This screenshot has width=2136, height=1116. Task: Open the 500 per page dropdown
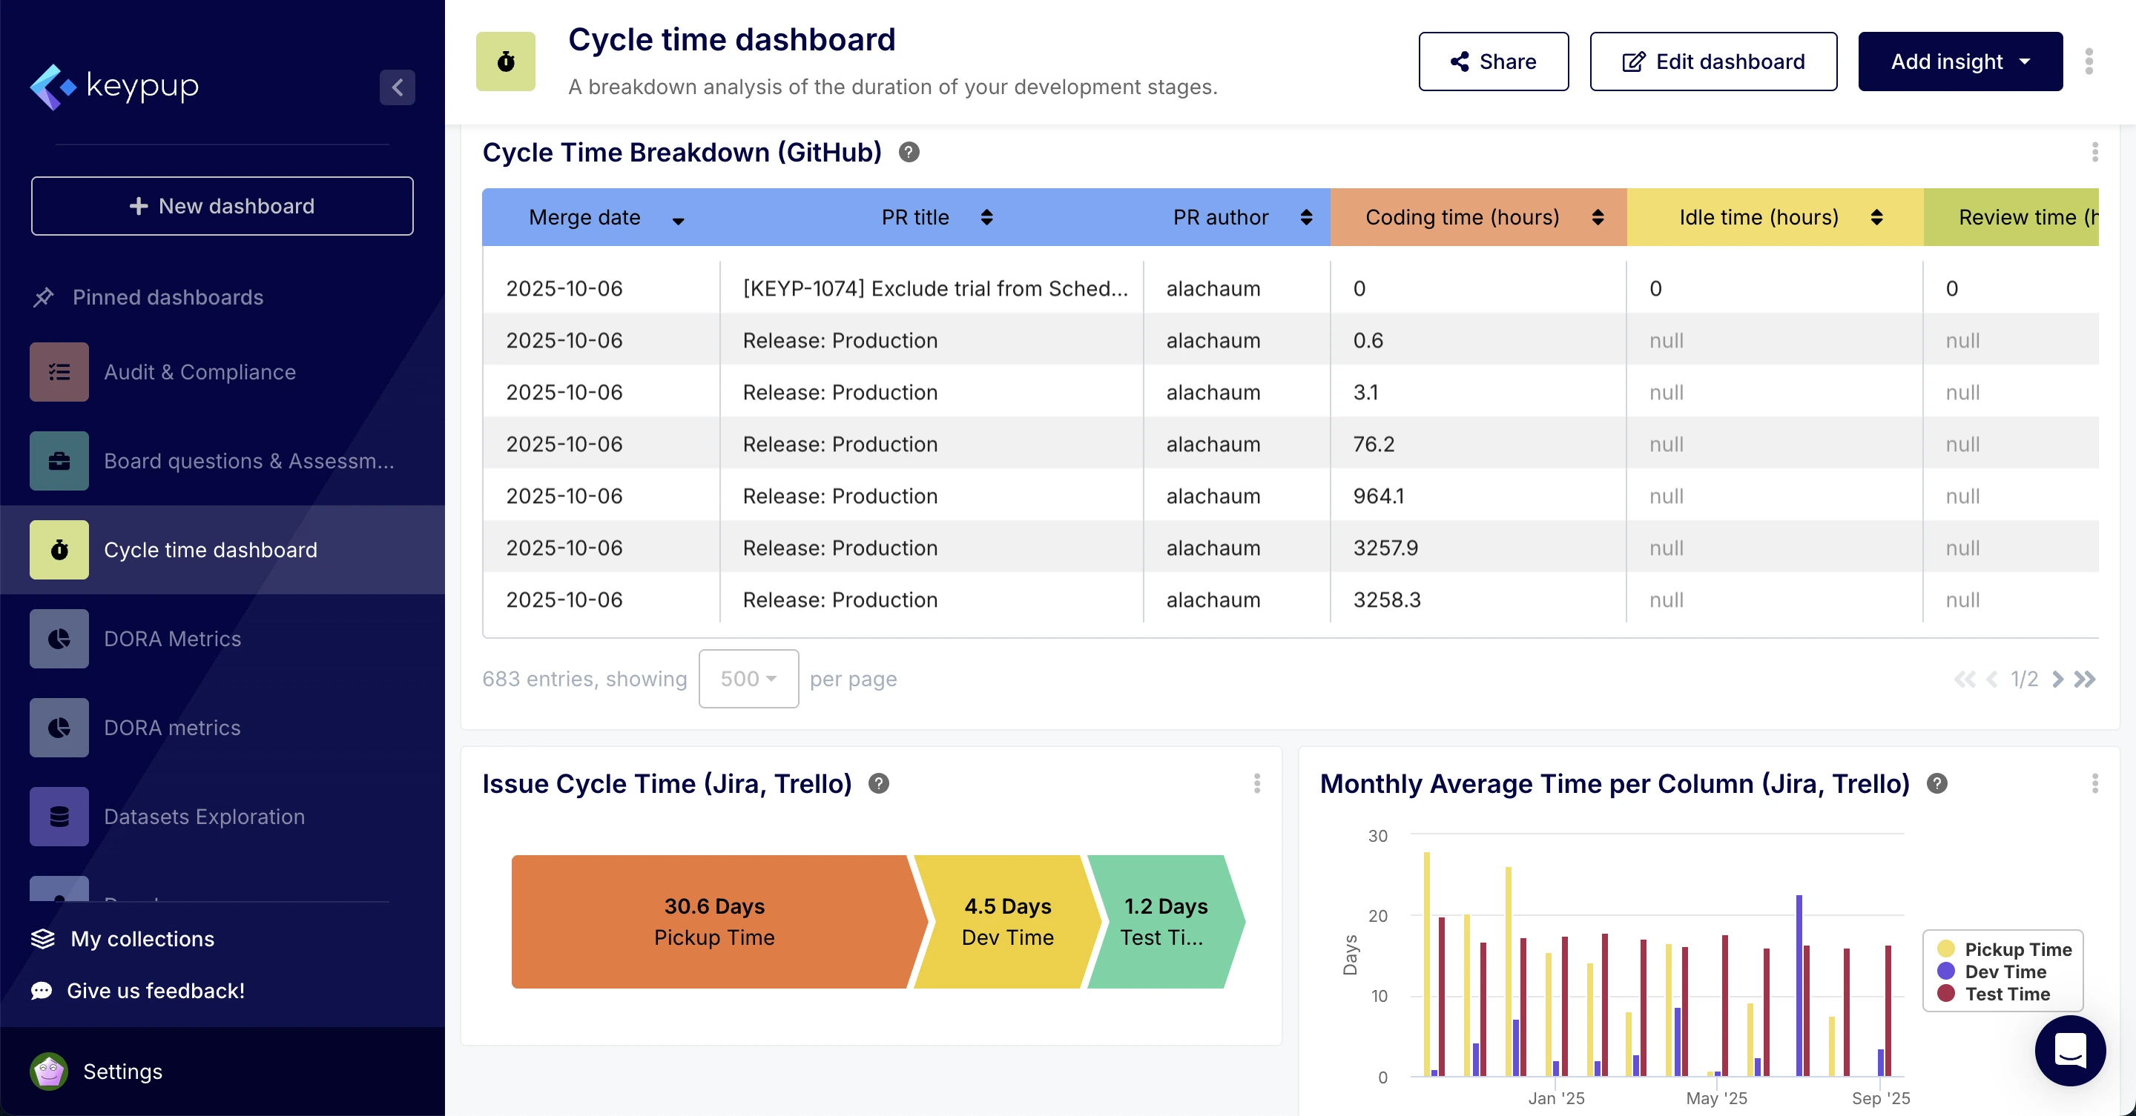click(748, 680)
